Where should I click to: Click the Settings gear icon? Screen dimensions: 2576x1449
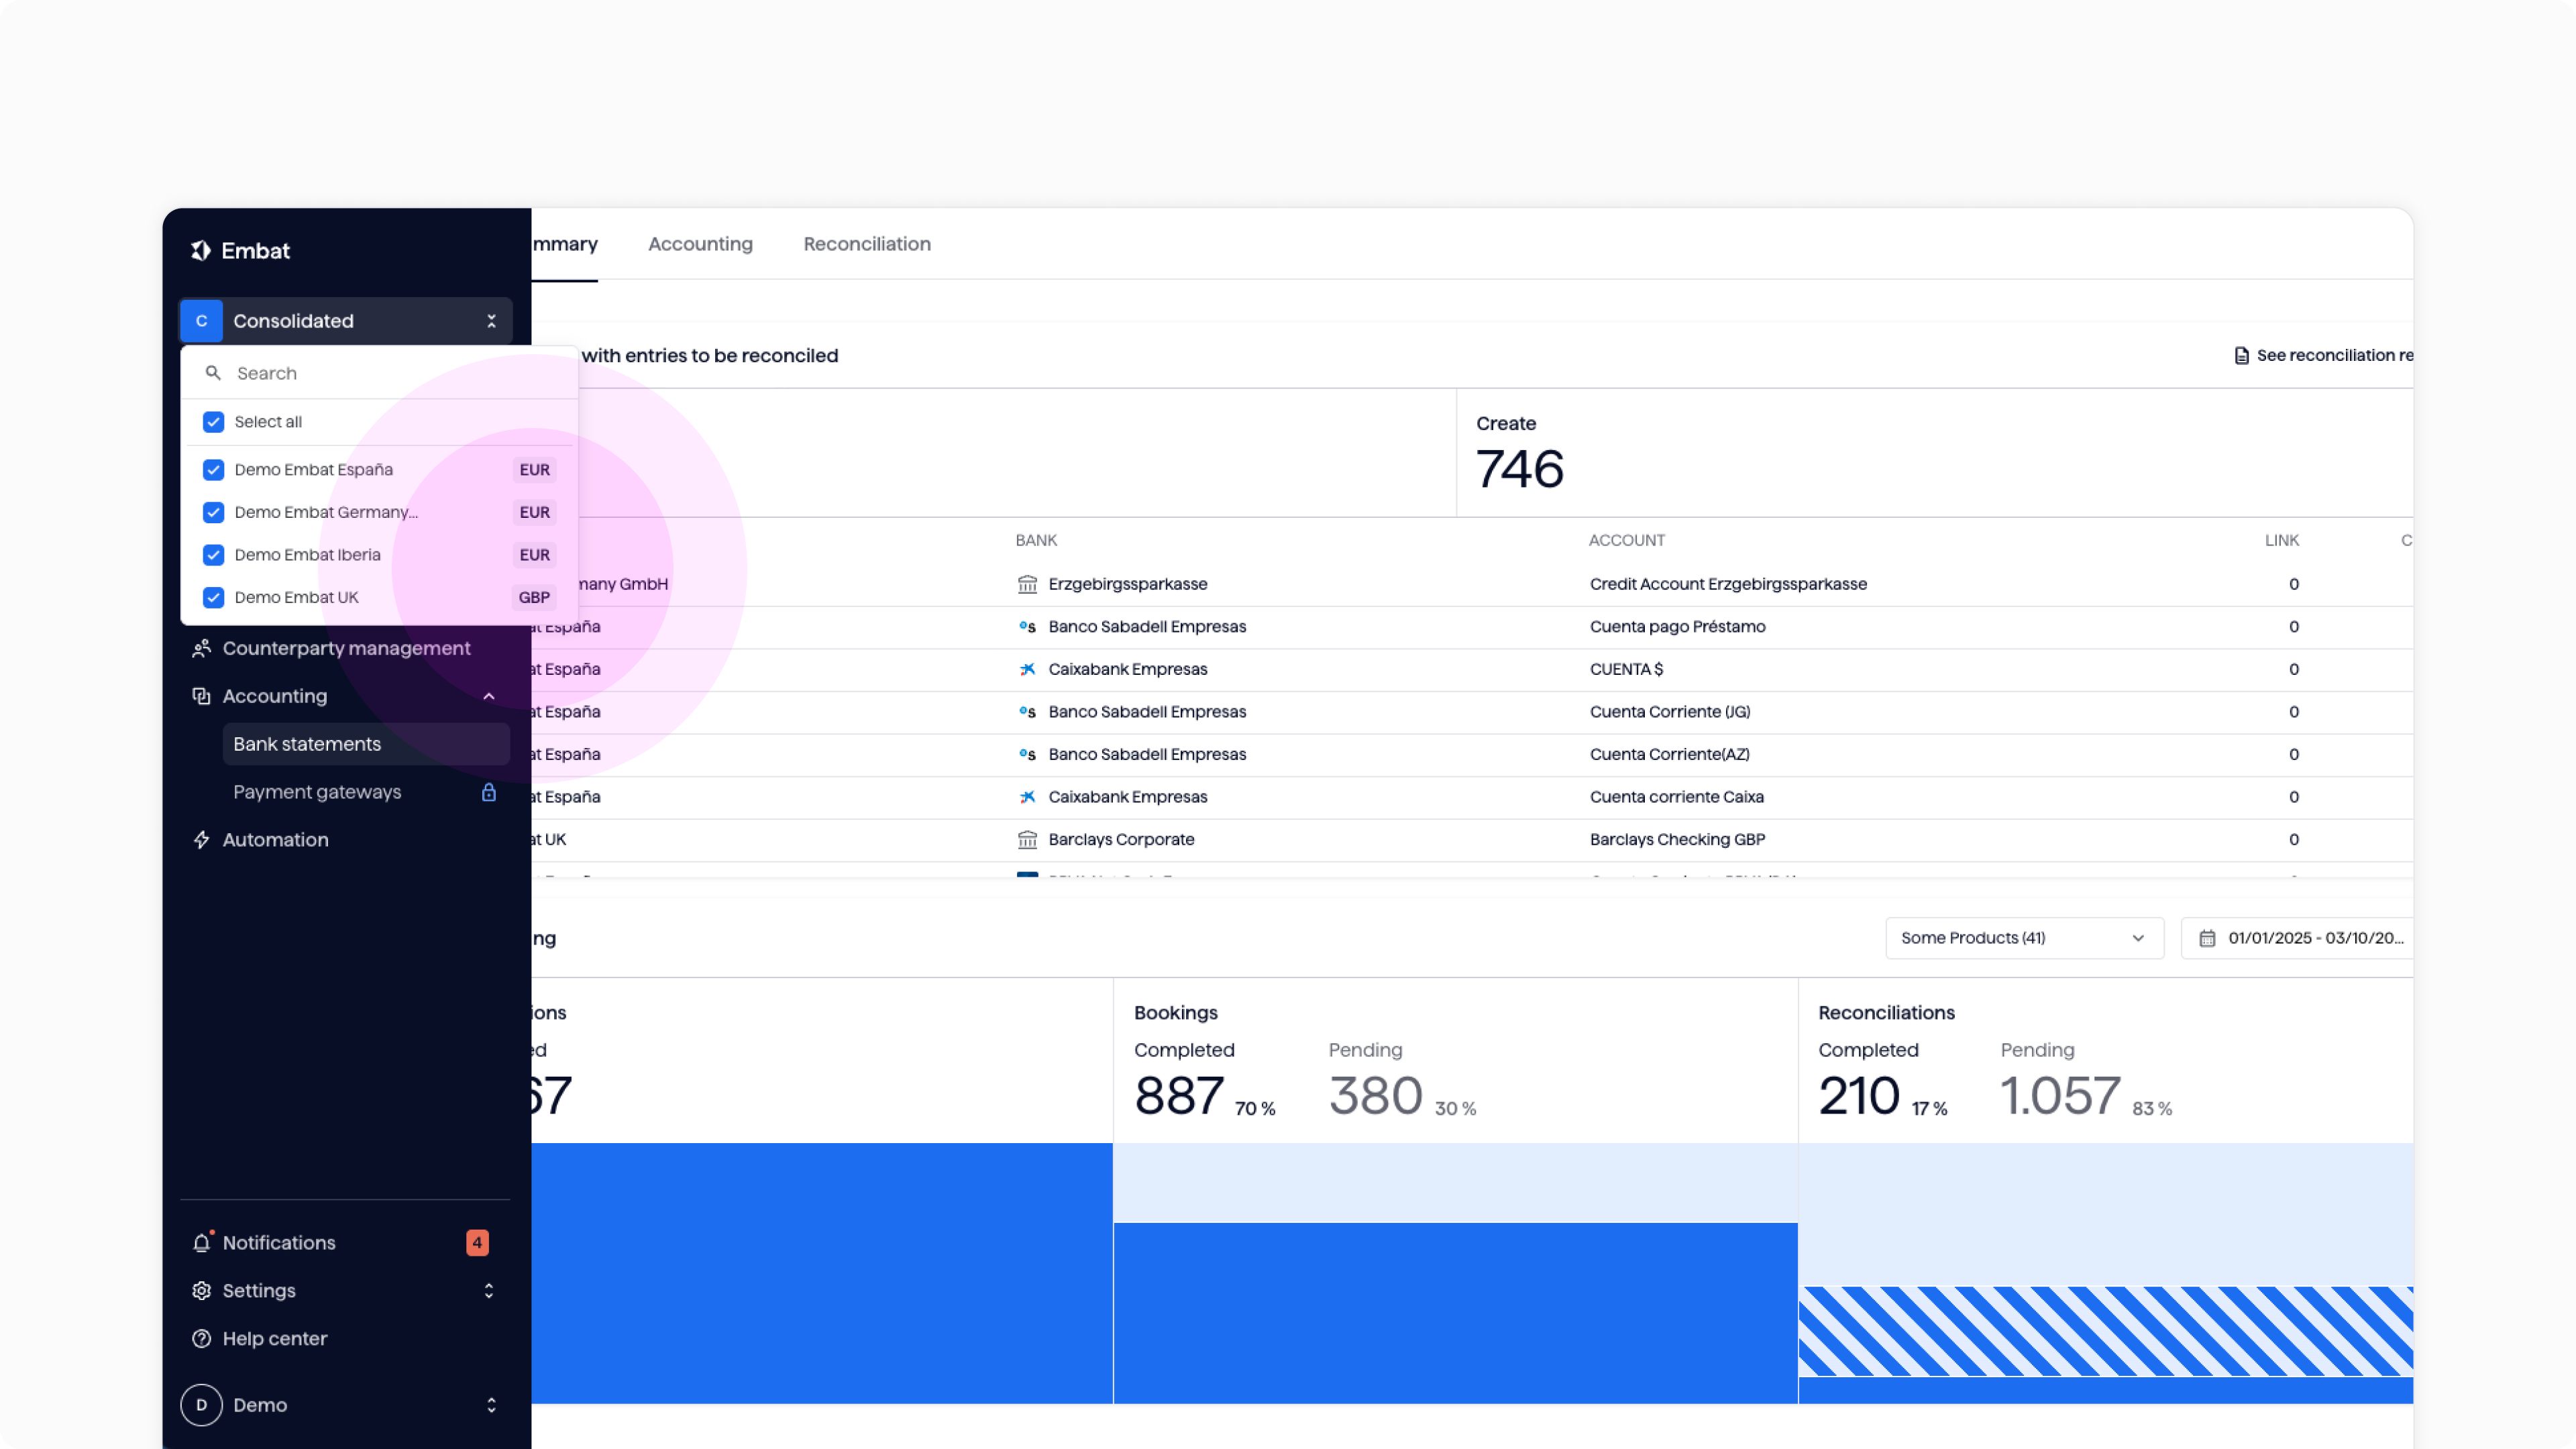pyautogui.click(x=201, y=1291)
